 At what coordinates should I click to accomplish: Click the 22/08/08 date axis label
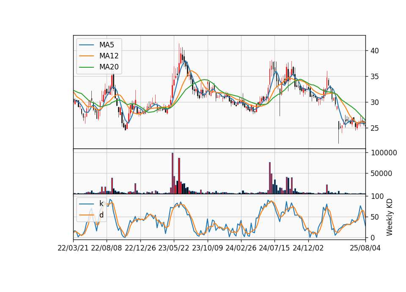click(107, 248)
